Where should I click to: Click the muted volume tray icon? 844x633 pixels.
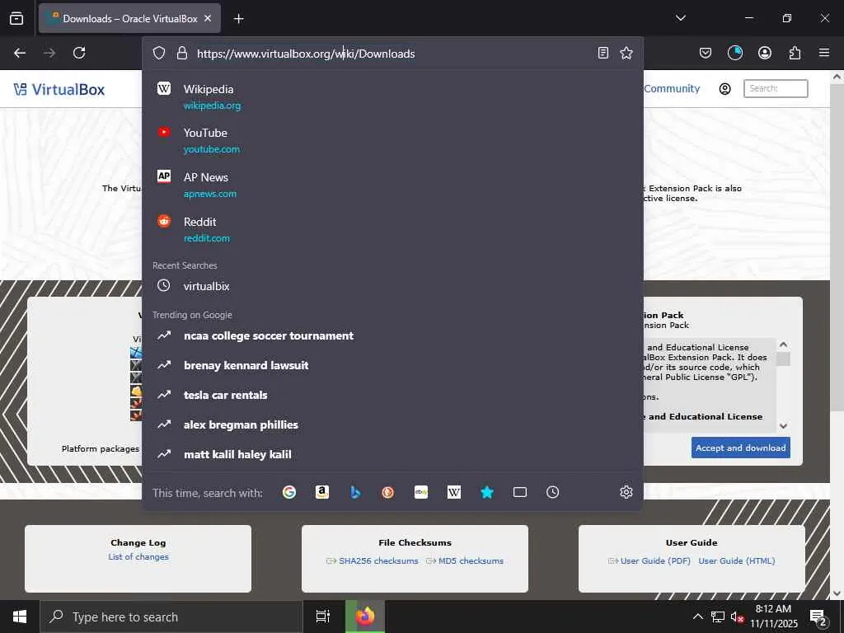(736, 617)
